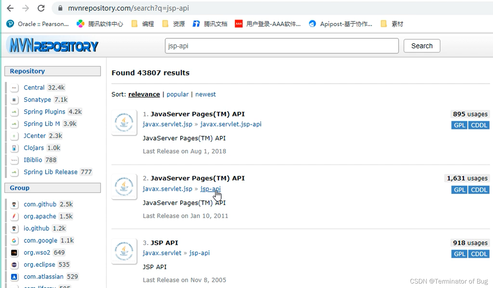Click the browser address bar URL
Image resolution: width=493 pixels, height=288 pixels.
click(x=128, y=8)
